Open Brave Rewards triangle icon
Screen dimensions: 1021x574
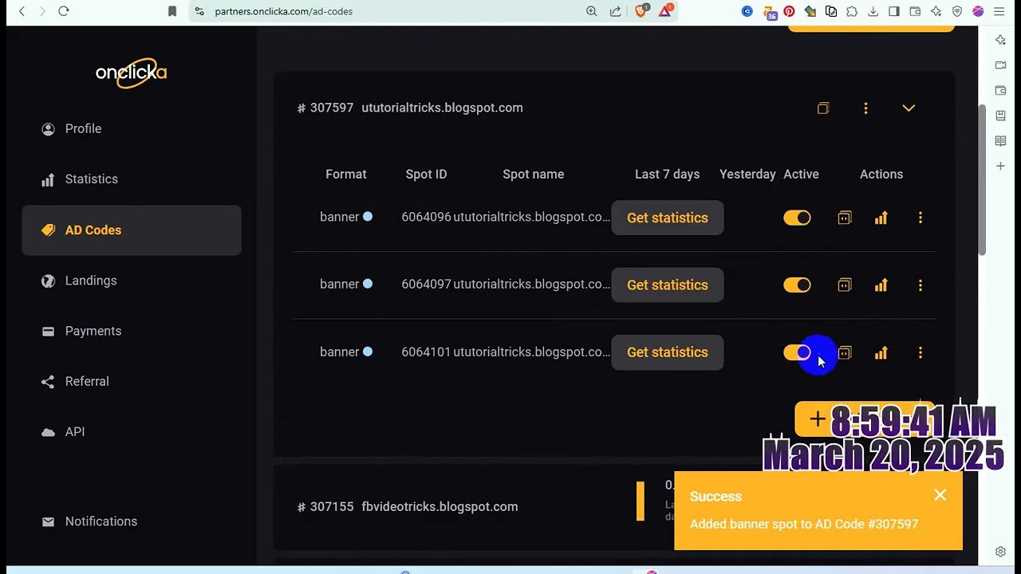pos(665,11)
